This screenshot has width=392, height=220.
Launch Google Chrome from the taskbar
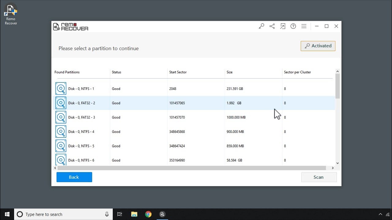(148, 214)
